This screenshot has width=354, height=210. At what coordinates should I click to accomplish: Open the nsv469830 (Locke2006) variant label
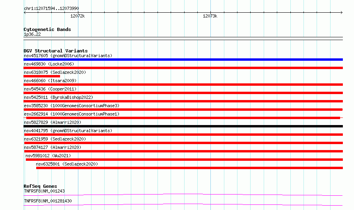click(49, 64)
